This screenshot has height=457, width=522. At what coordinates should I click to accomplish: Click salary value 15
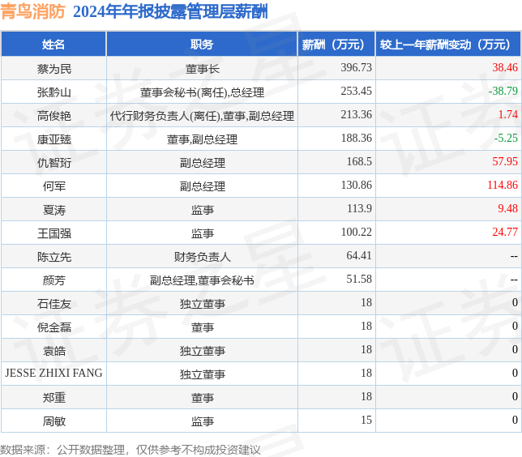tap(366, 420)
